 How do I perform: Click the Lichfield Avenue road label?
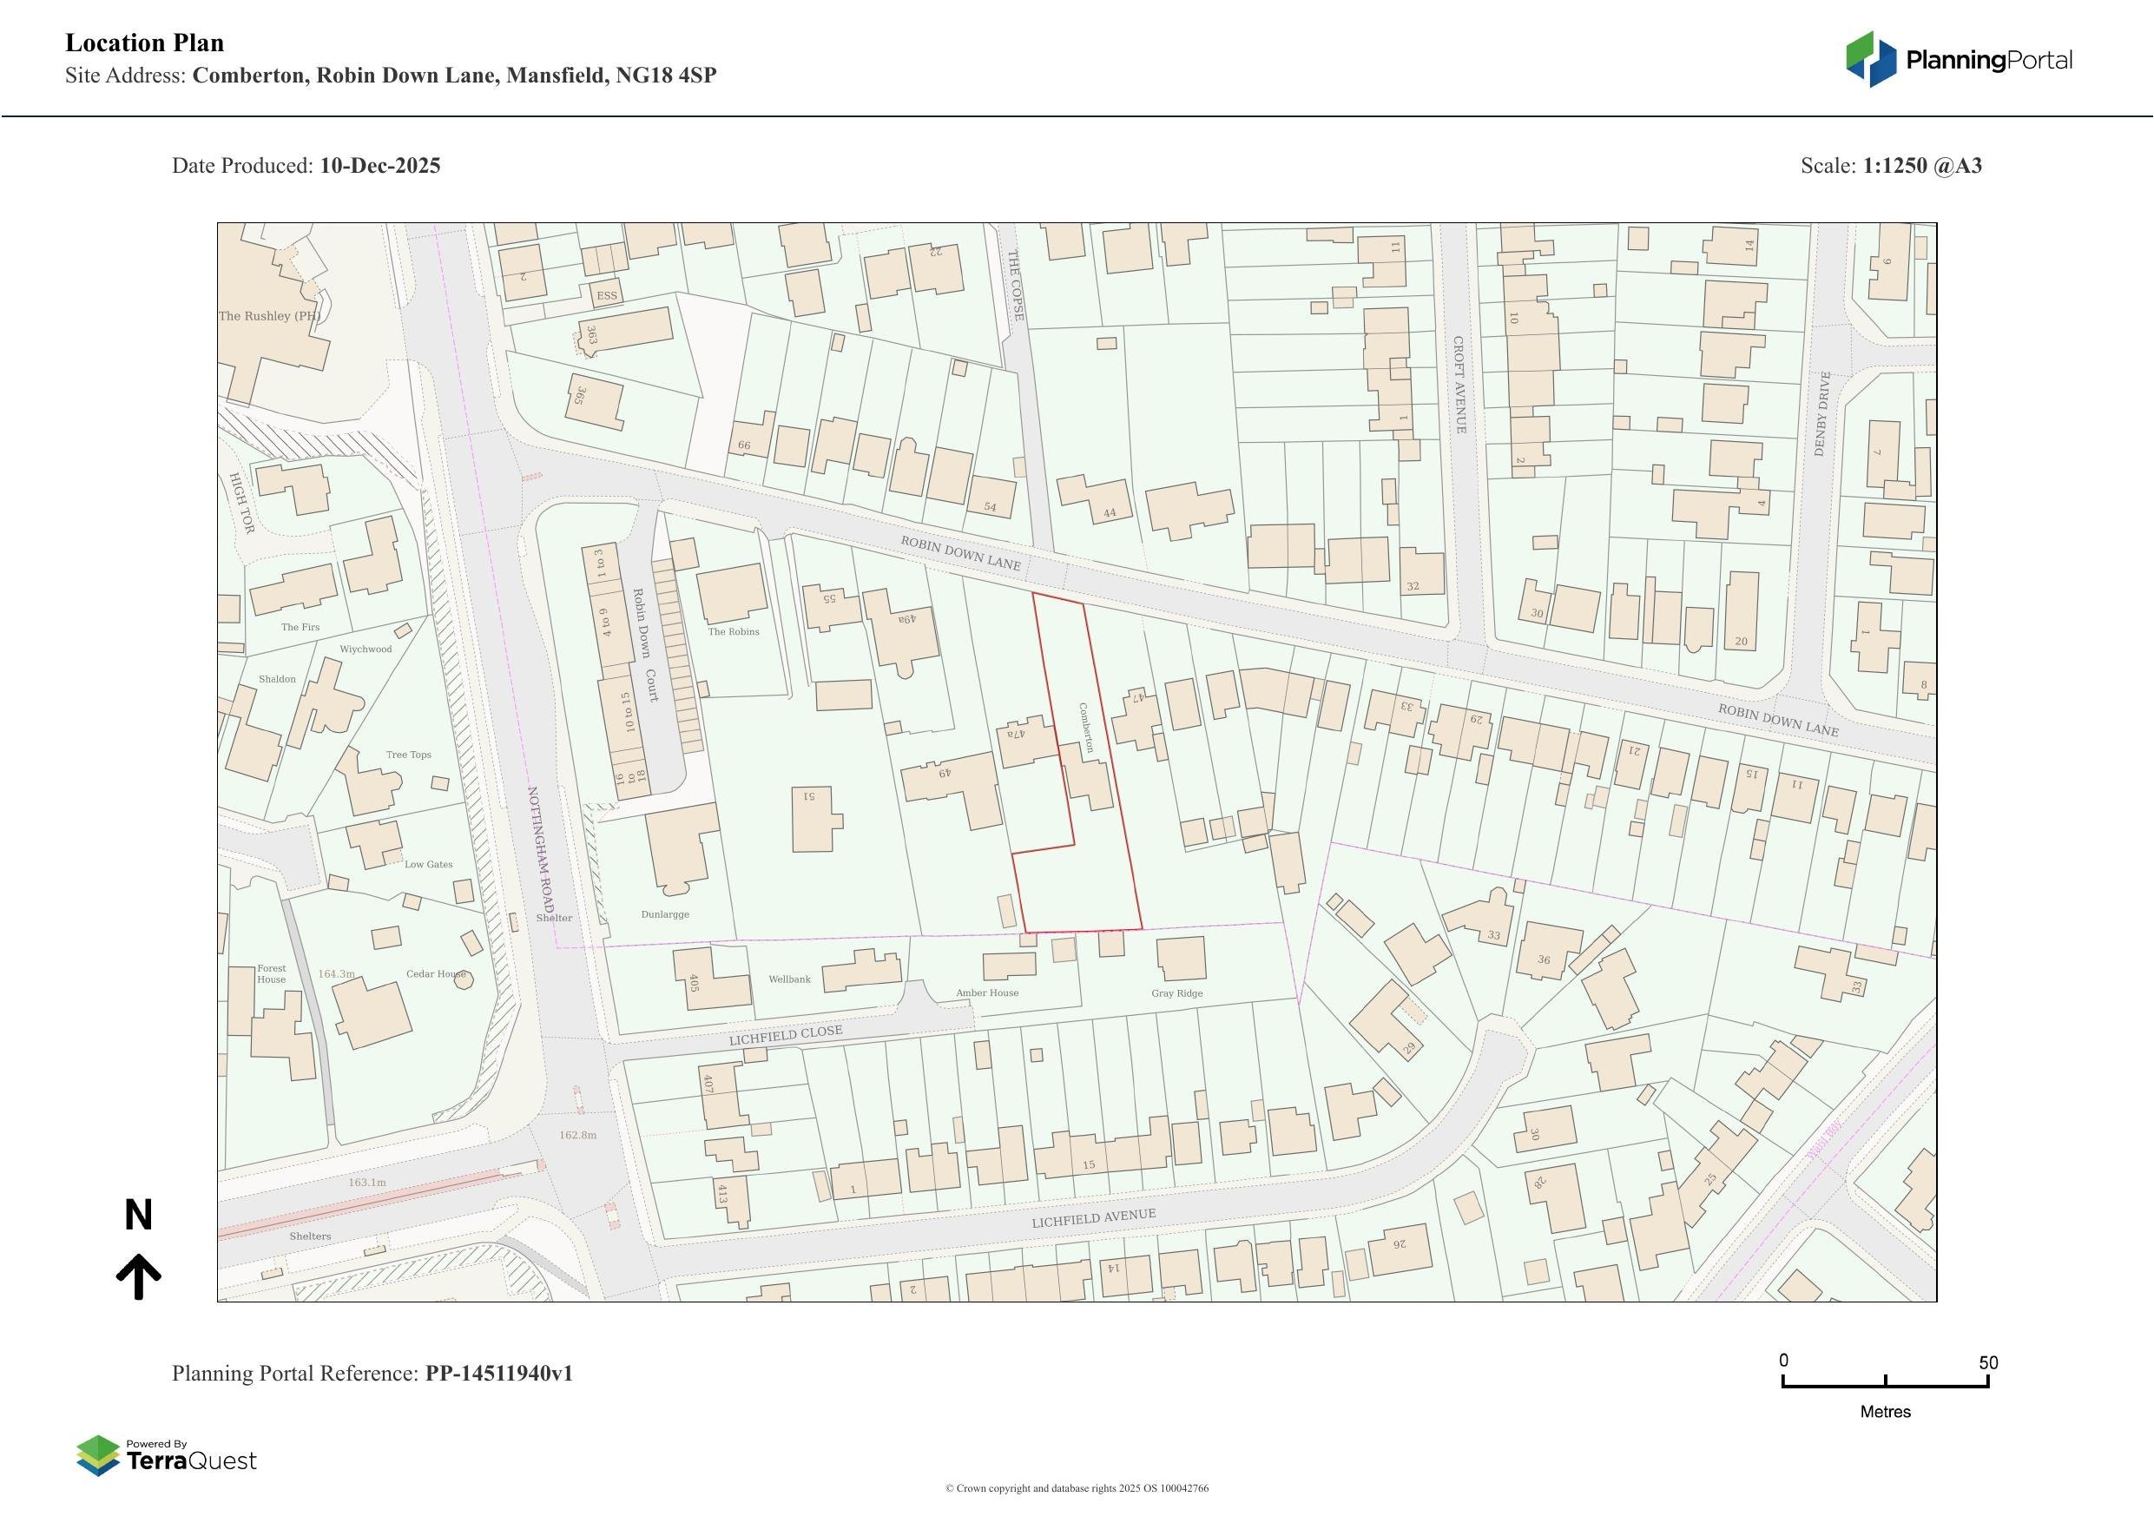[x=1094, y=1218]
